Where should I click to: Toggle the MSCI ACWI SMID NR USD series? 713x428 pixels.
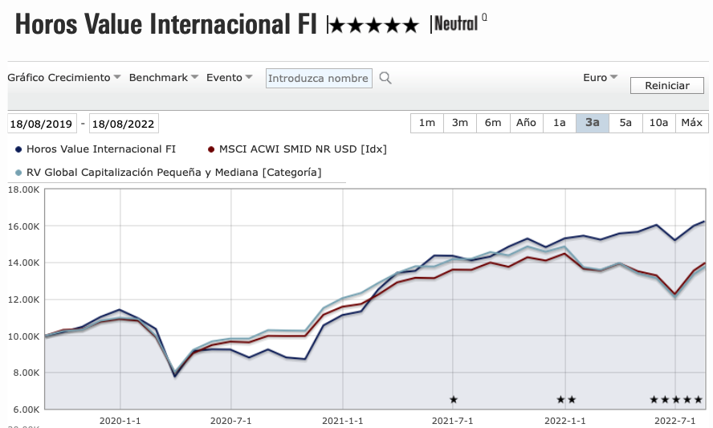[211, 149]
